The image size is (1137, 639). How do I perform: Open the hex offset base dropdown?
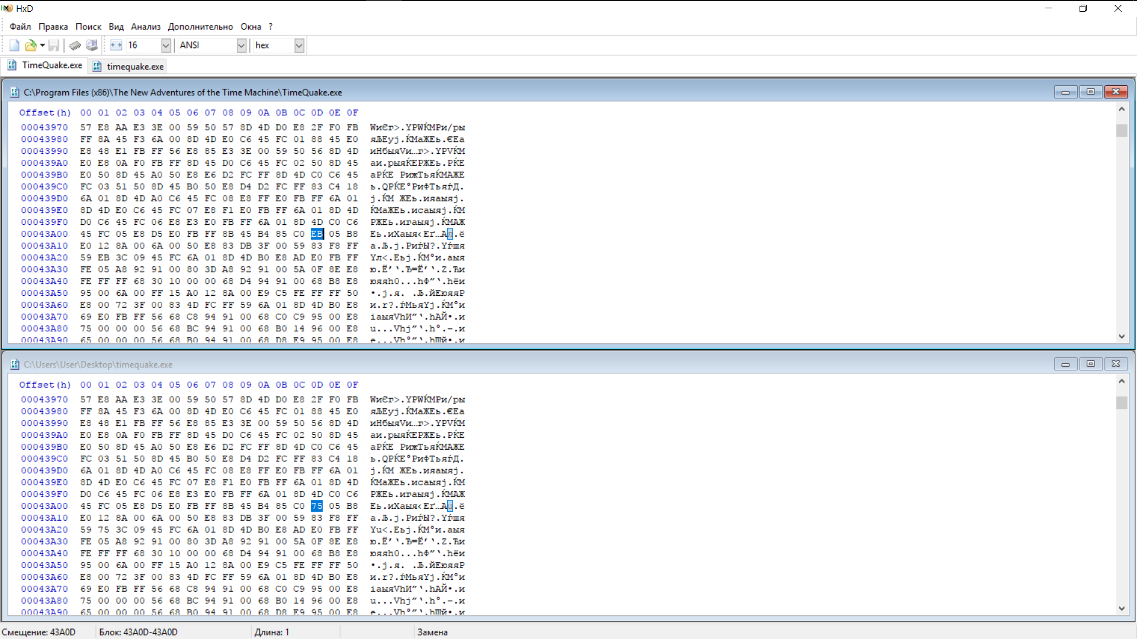click(299, 46)
